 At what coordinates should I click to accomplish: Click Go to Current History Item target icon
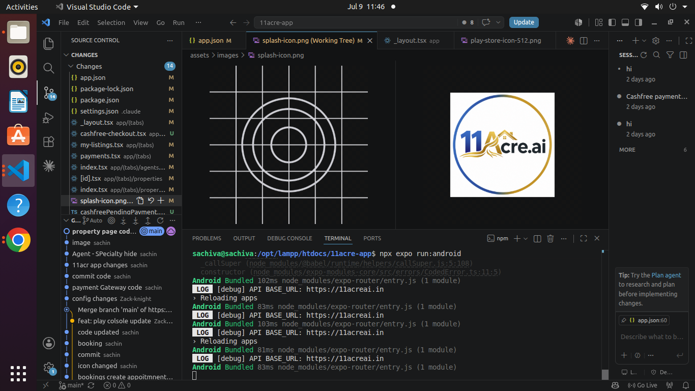[111, 220]
